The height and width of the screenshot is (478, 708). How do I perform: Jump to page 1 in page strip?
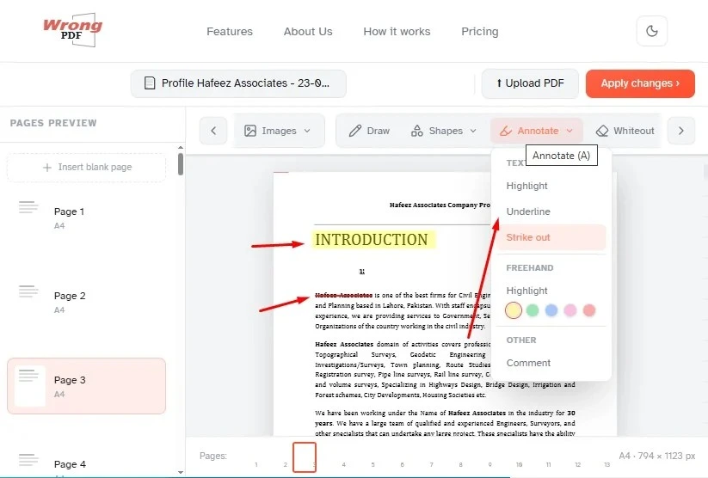(256, 464)
